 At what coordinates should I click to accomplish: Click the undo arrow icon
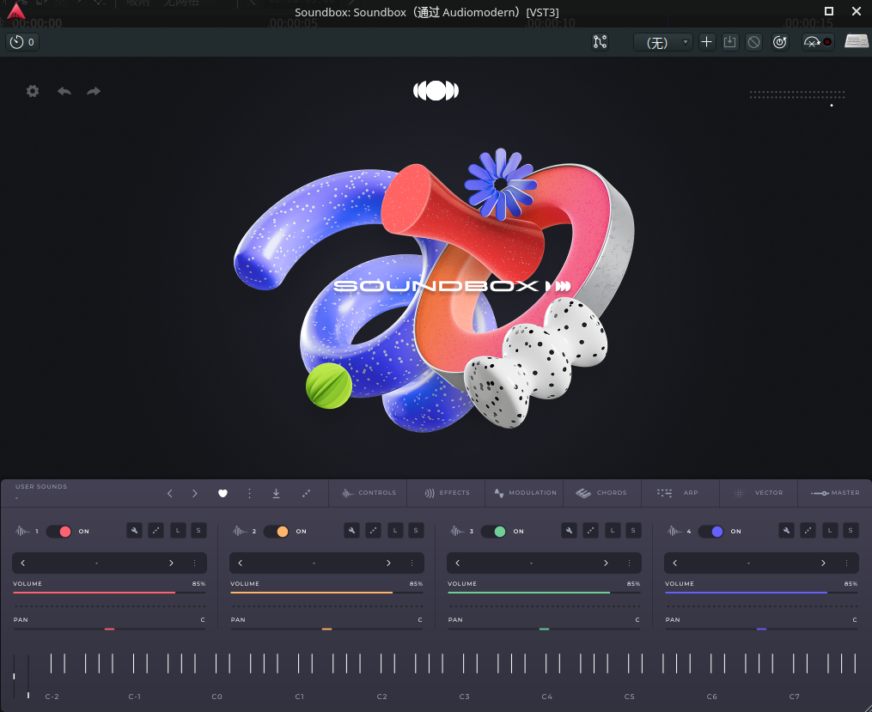tap(64, 91)
